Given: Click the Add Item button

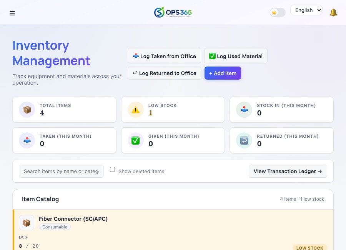Looking at the screenshot, I should 223,73.
